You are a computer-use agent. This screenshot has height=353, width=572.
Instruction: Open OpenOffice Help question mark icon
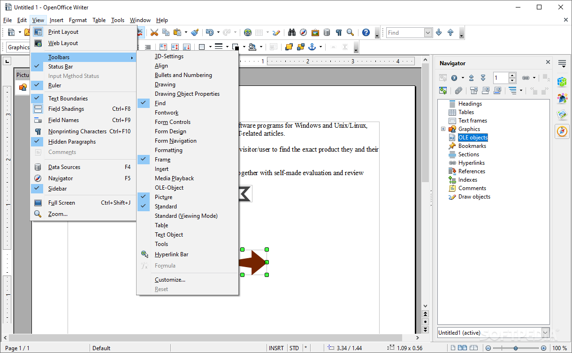point(366,32)
